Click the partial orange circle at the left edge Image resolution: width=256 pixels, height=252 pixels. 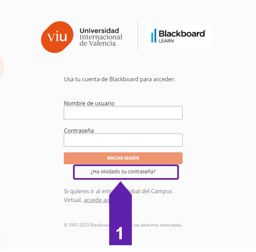pos(2,67)
